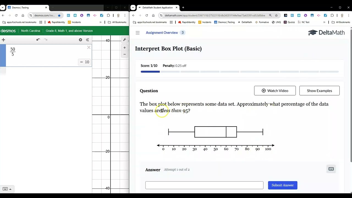Click the score progress bar
This screenshot has width=352, height=198.
240,72
